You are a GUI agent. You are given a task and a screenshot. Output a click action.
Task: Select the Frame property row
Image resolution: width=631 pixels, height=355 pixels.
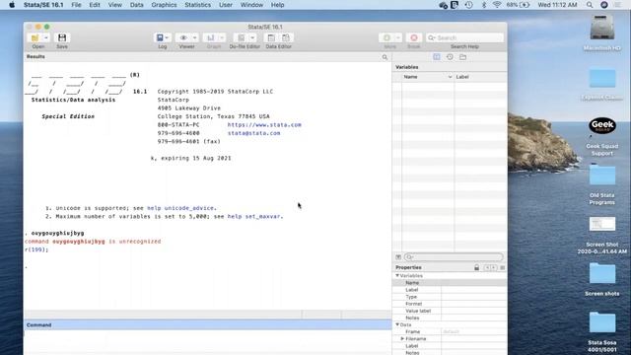[450, 331]
